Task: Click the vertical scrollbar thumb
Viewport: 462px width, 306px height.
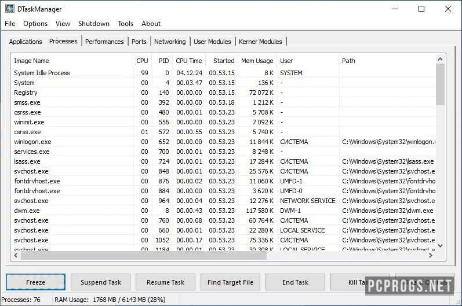Action: (440, 84)
